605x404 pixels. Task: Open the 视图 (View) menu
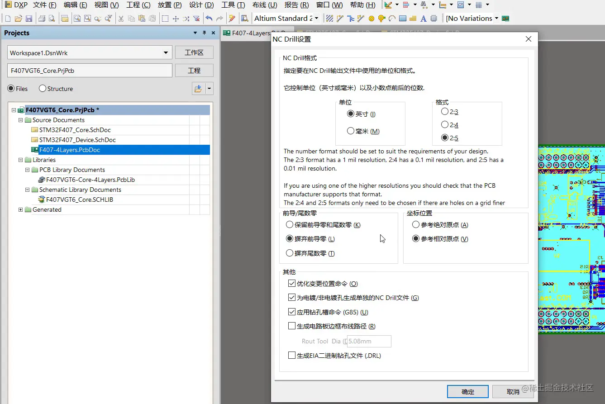point(106,5)
